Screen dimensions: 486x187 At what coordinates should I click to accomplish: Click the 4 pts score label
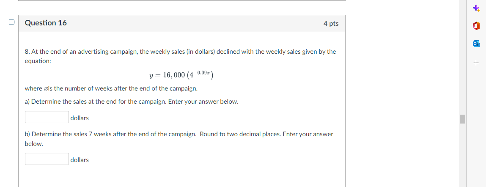(x=331, y=24)
